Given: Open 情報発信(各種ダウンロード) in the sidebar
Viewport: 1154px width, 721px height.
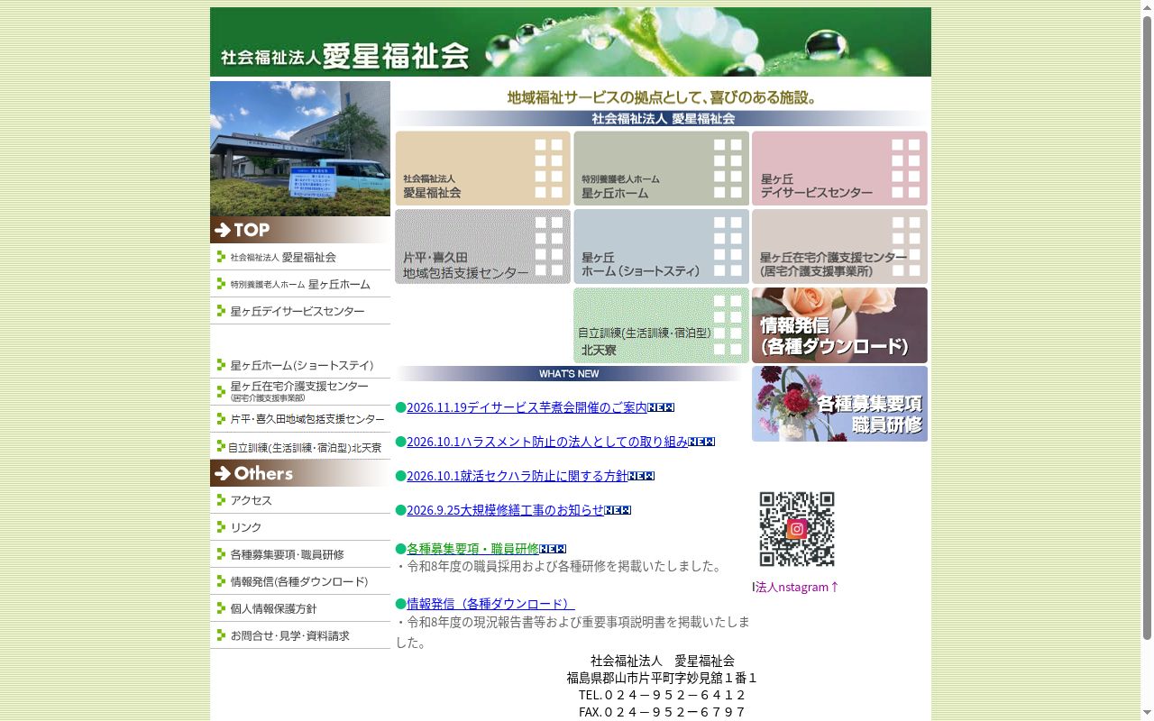Looking at the screenshot, I should pos(300,581).
